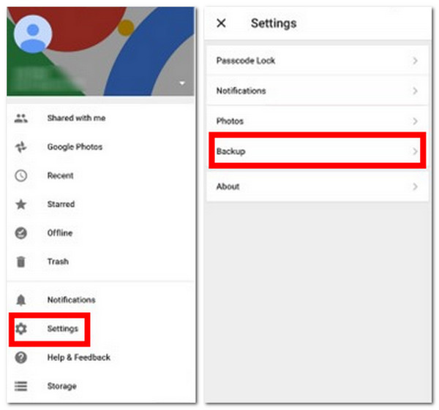439x410 pixels.
Task: Click the Notifications bell icon
Action: tap(21, 300)
